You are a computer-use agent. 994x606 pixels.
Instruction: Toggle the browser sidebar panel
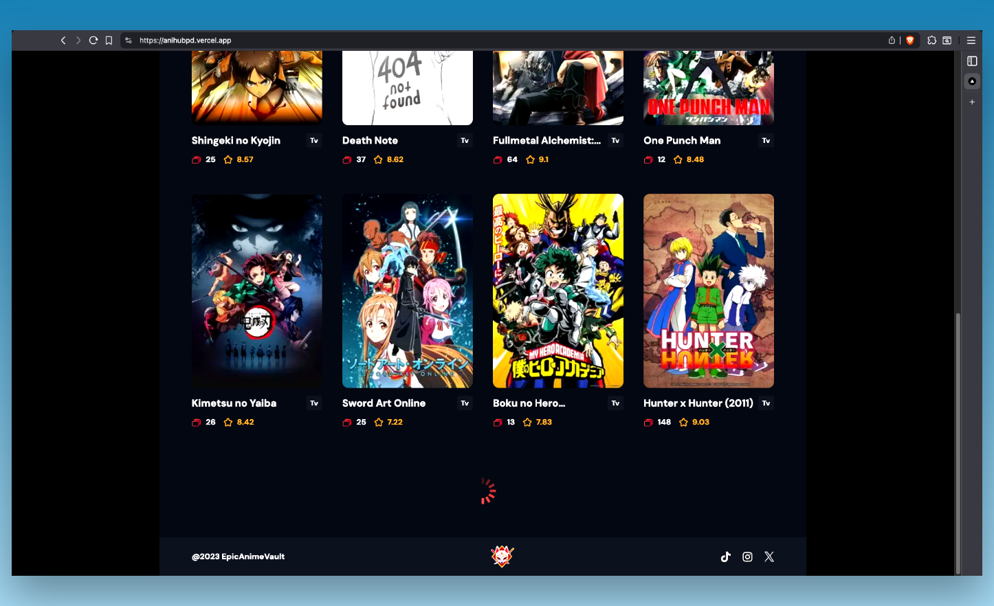tap(972, 61)
